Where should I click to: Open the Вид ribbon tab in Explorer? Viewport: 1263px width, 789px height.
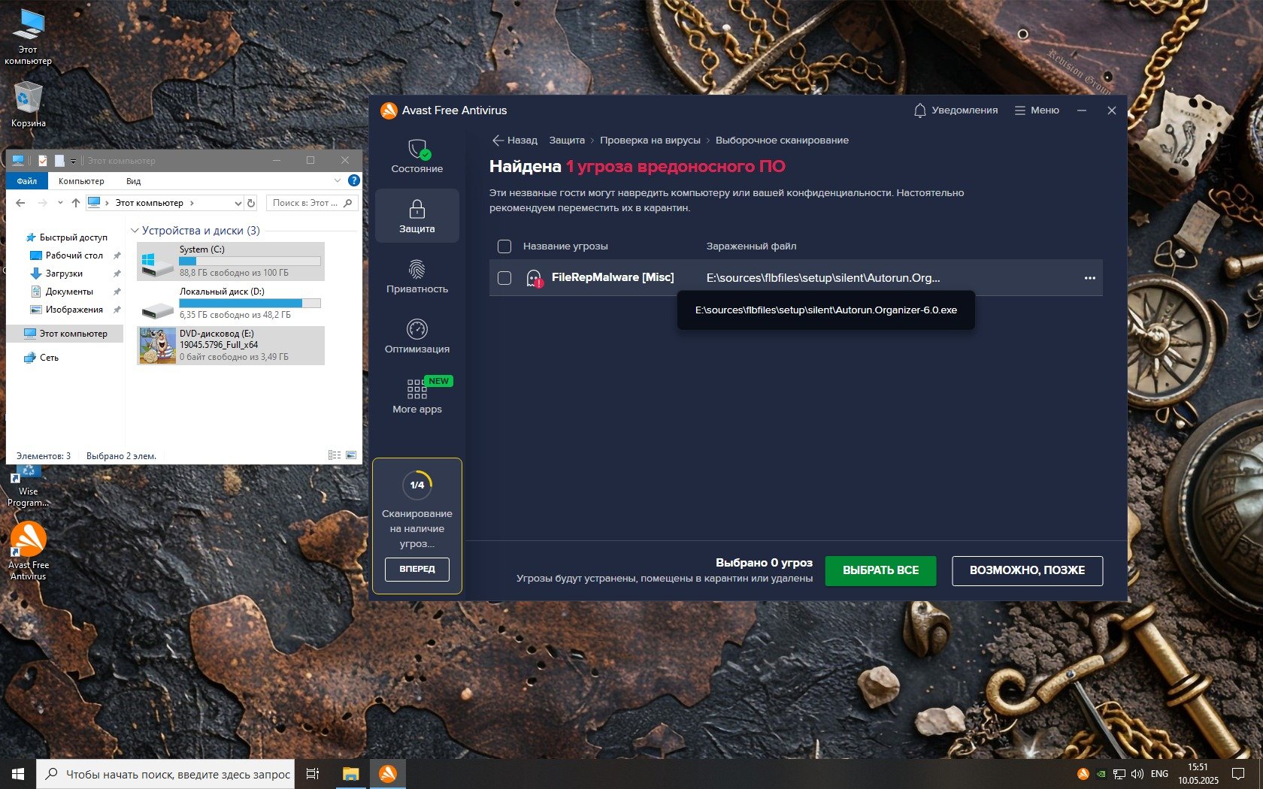[x=134, y=181]
